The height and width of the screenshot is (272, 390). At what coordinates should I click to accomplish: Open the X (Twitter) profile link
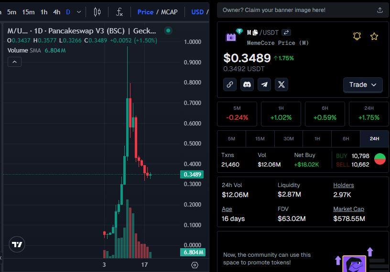pyautogui.click(x=282, y=84)
